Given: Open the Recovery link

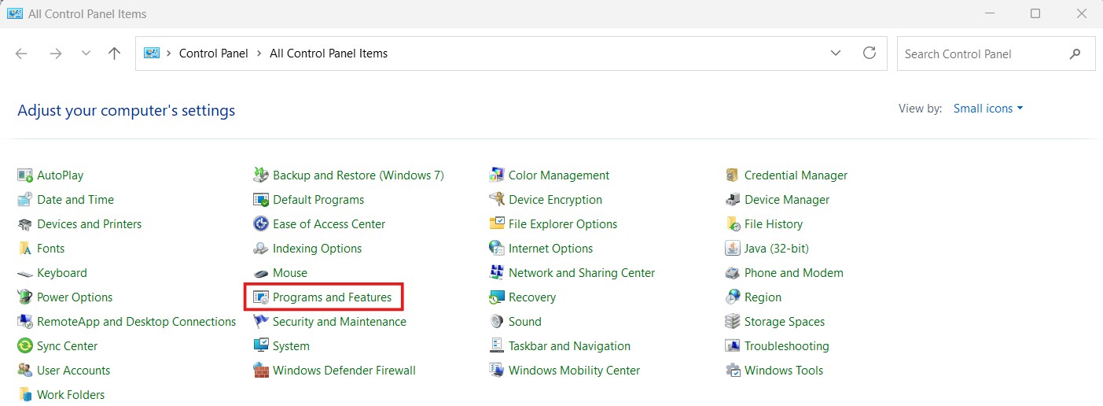Looking at the screenshot, I should tap(532, 297).
